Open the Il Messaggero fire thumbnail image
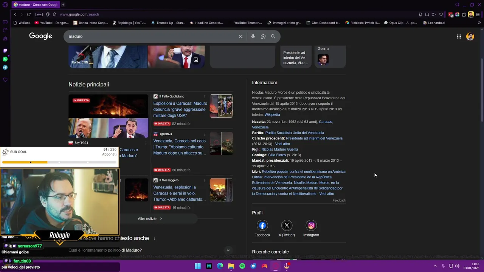Image resolution: width=484 pixels, height=272 pixels. [x=221, y=190]
